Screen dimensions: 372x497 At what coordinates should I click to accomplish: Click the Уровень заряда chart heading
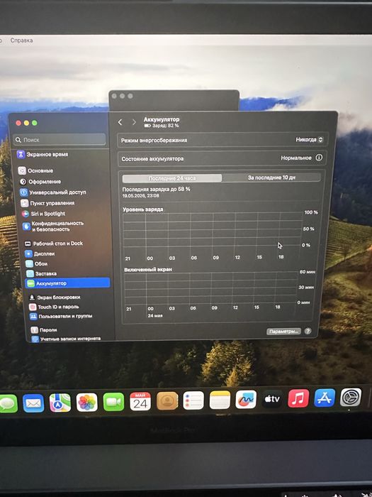click(143, 209)
